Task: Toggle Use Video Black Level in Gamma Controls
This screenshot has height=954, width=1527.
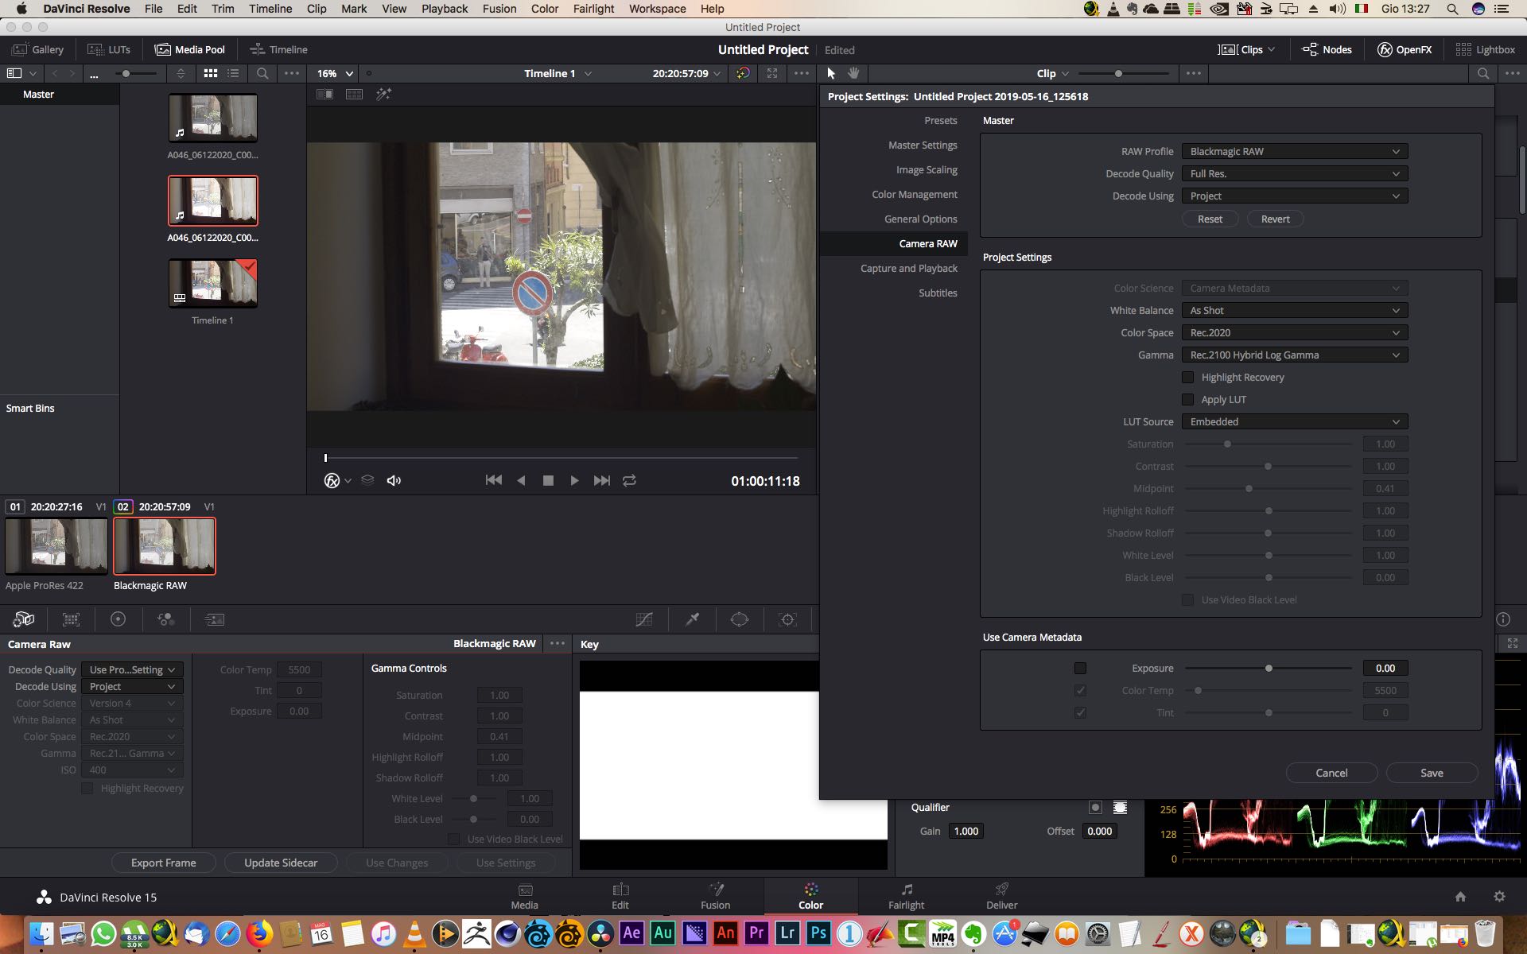Action: coord(453,839)
